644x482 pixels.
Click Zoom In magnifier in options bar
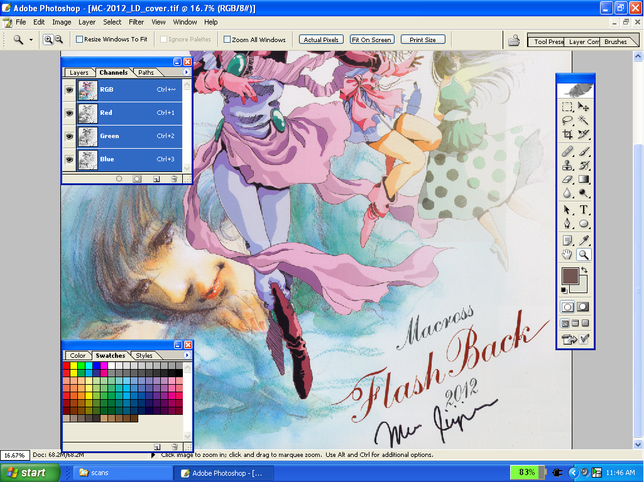pyautogui.click(x=48, y=40)
